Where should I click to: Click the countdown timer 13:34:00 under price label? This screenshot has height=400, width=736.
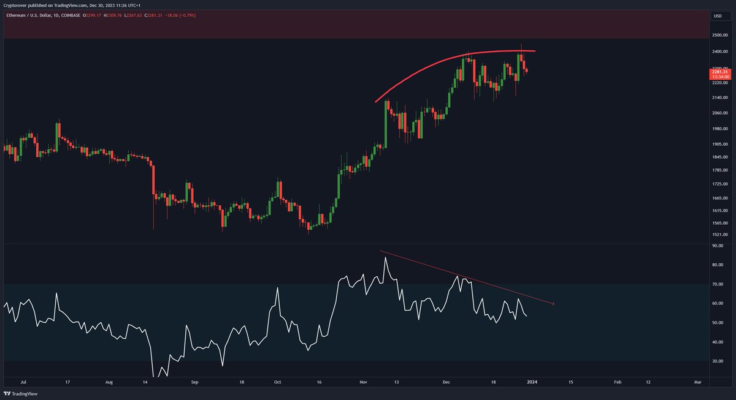pos(719,77)
